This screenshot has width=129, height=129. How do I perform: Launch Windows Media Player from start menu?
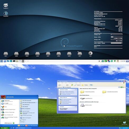pyautogui.click(x=8, y=109)
